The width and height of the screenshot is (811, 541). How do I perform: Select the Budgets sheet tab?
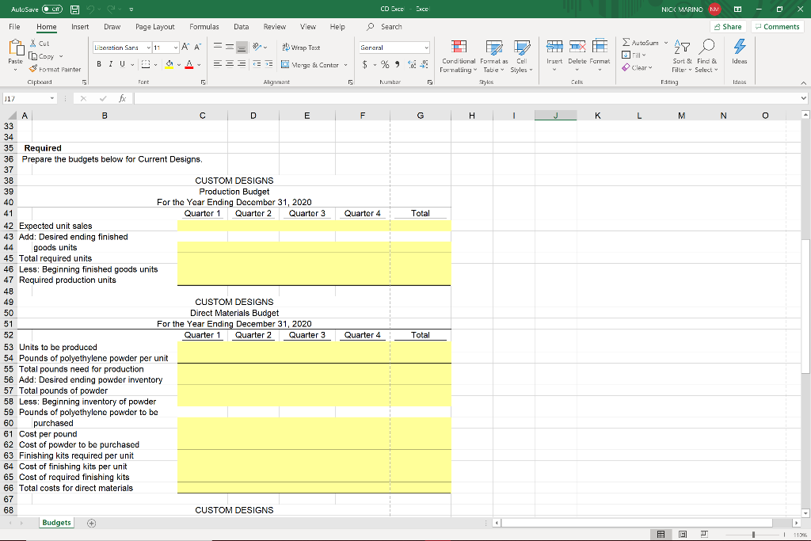tap(56, 523)
